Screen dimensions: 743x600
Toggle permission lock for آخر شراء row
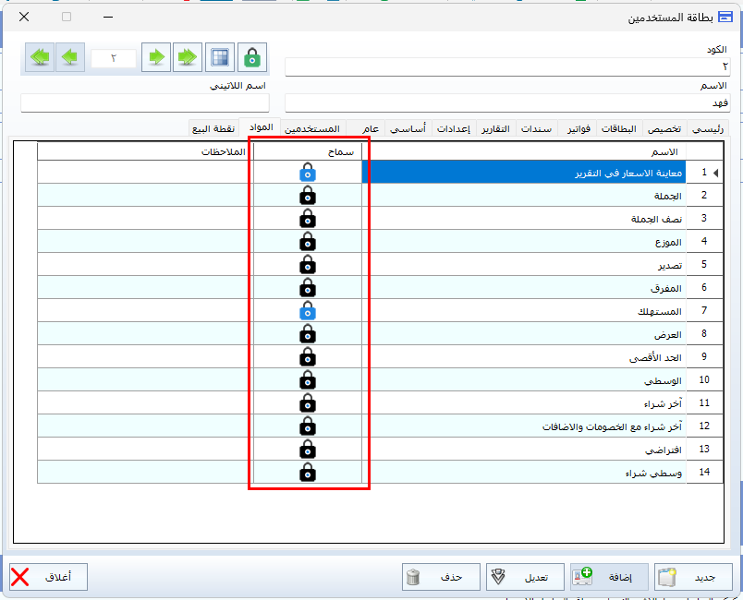coord(308,403)
